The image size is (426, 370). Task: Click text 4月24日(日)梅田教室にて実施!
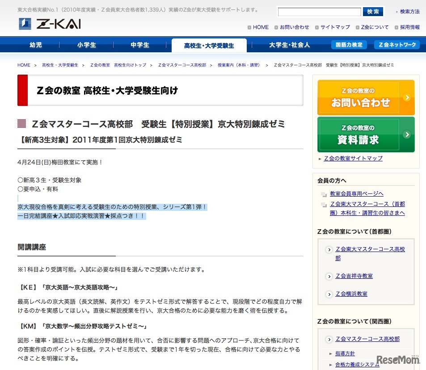pyautogui.click(x=60, y=163)
